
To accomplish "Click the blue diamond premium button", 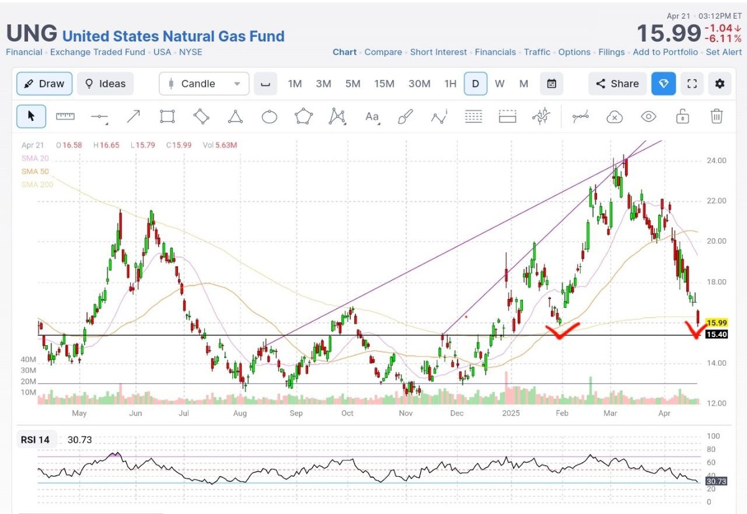I will coord(664,83).
